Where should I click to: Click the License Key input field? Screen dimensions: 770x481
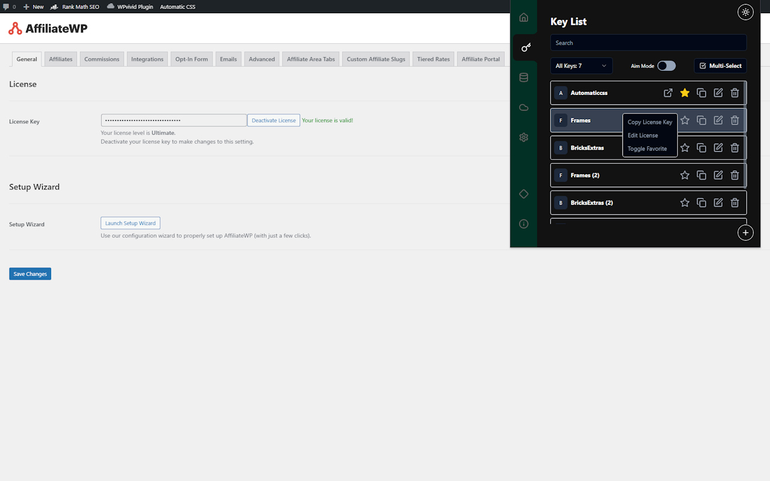point(174,120)
